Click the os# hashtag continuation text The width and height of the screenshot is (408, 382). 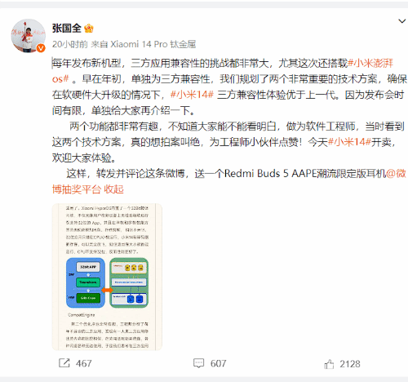[x=60, y=79]
